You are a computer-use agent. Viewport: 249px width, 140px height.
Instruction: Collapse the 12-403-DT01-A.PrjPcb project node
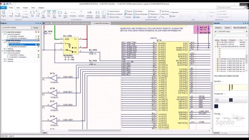point(3,32)
